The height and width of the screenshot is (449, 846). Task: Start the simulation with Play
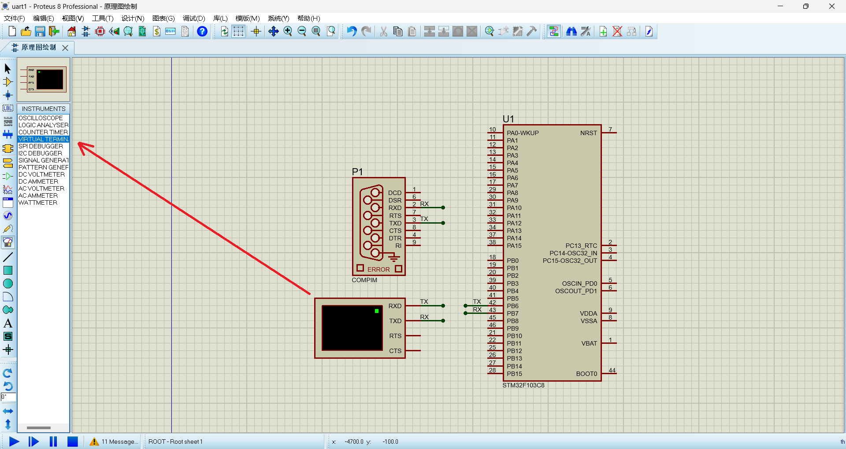[14, 442]
